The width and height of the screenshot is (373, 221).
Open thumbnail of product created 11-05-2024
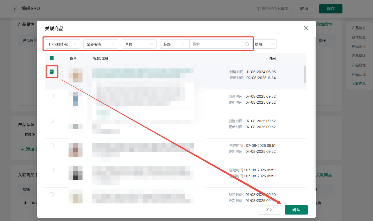pyautogui.click(x=76, y=75)
